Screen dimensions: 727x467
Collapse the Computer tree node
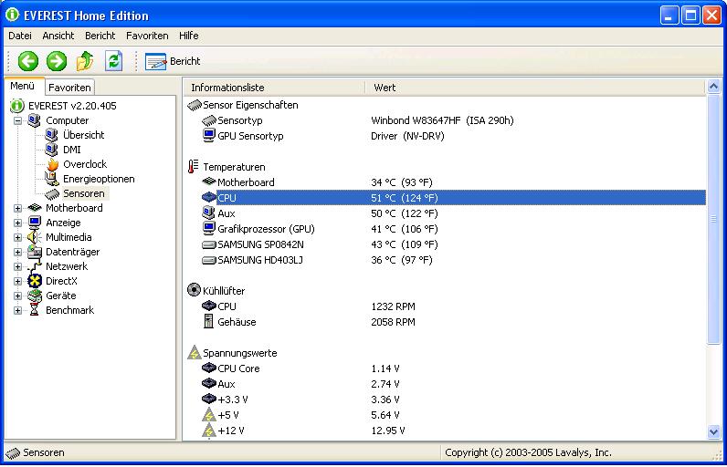pyautogui.click(x=17, y=120)
